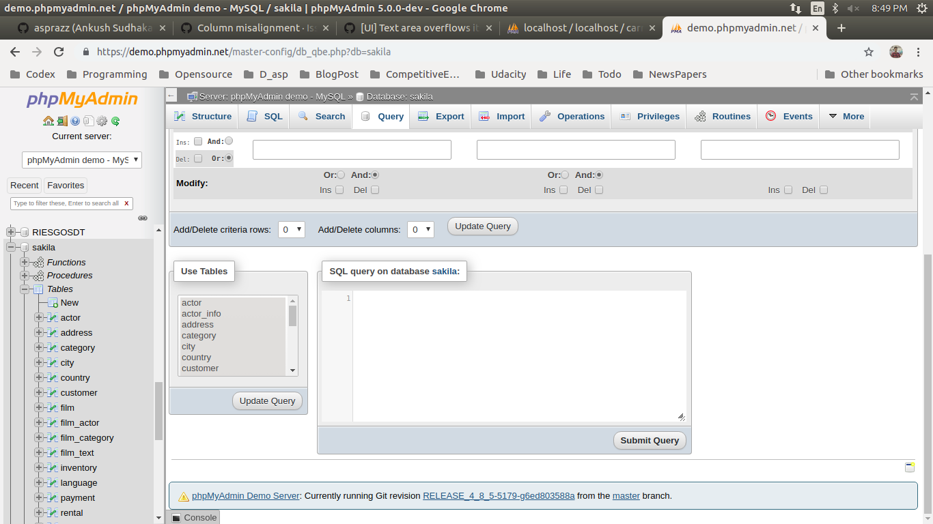The image size is (933, 524).
Task: Select the criteria row Or radio
Action: [229, 158]
